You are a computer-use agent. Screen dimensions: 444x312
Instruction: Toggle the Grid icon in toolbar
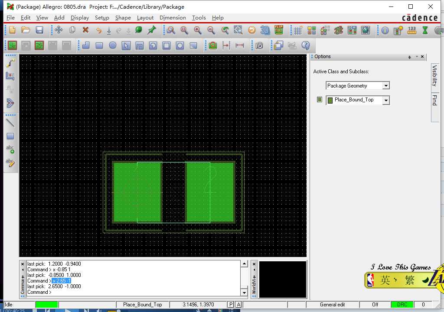click(298, 30)
